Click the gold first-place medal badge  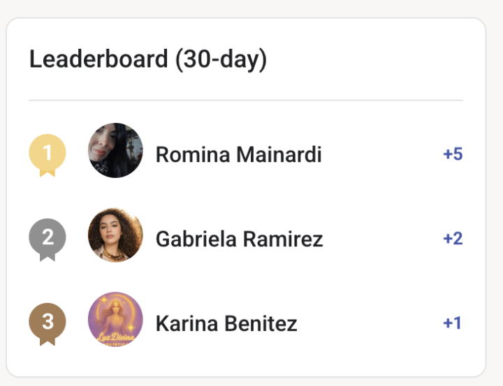(48, 155)
